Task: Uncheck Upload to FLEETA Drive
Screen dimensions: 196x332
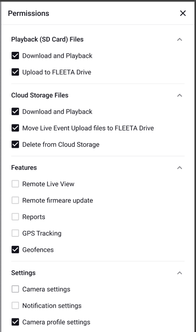Action: (x=15, y=72)
